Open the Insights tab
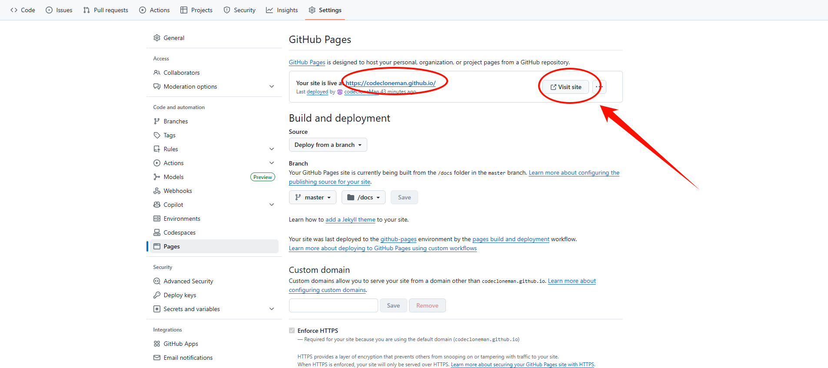Screen dimensions: 828x368 click(282, 10)
